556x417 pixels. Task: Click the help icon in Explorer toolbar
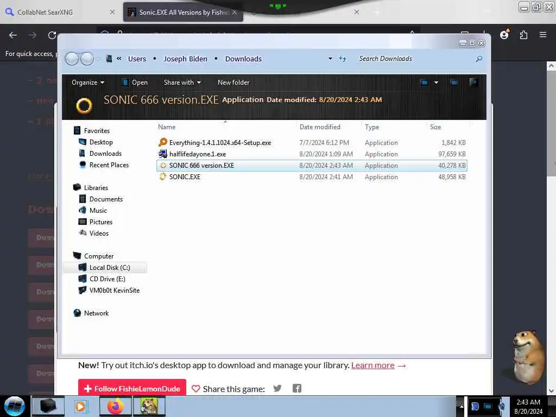473,83
